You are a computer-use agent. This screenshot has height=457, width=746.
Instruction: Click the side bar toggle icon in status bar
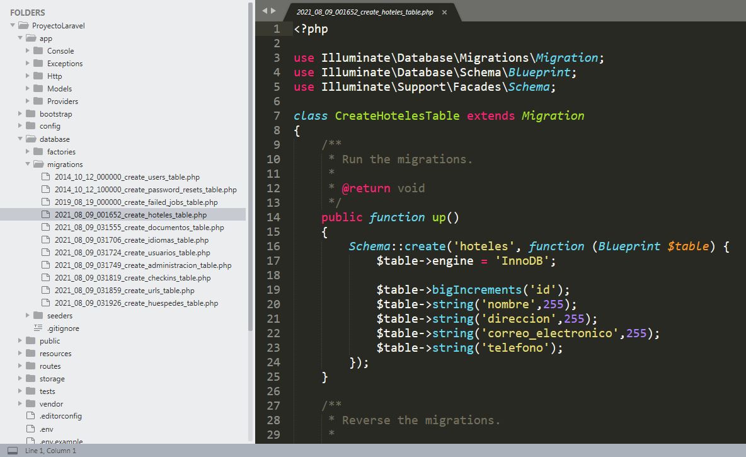[12, 451]
